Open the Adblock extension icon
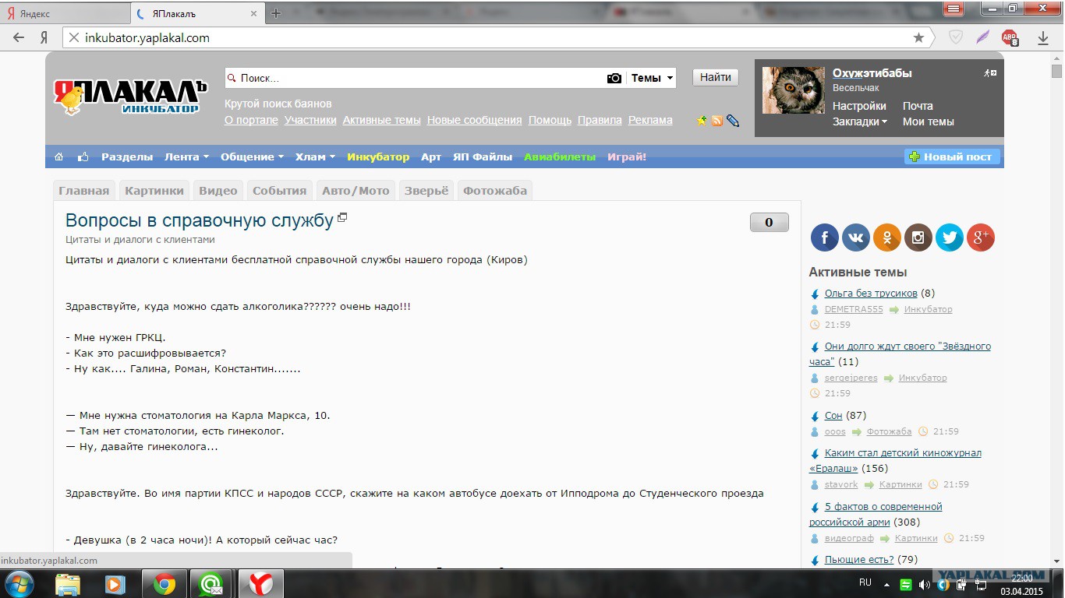Screen dimensions: 1065x598 tap(1010, 37)
